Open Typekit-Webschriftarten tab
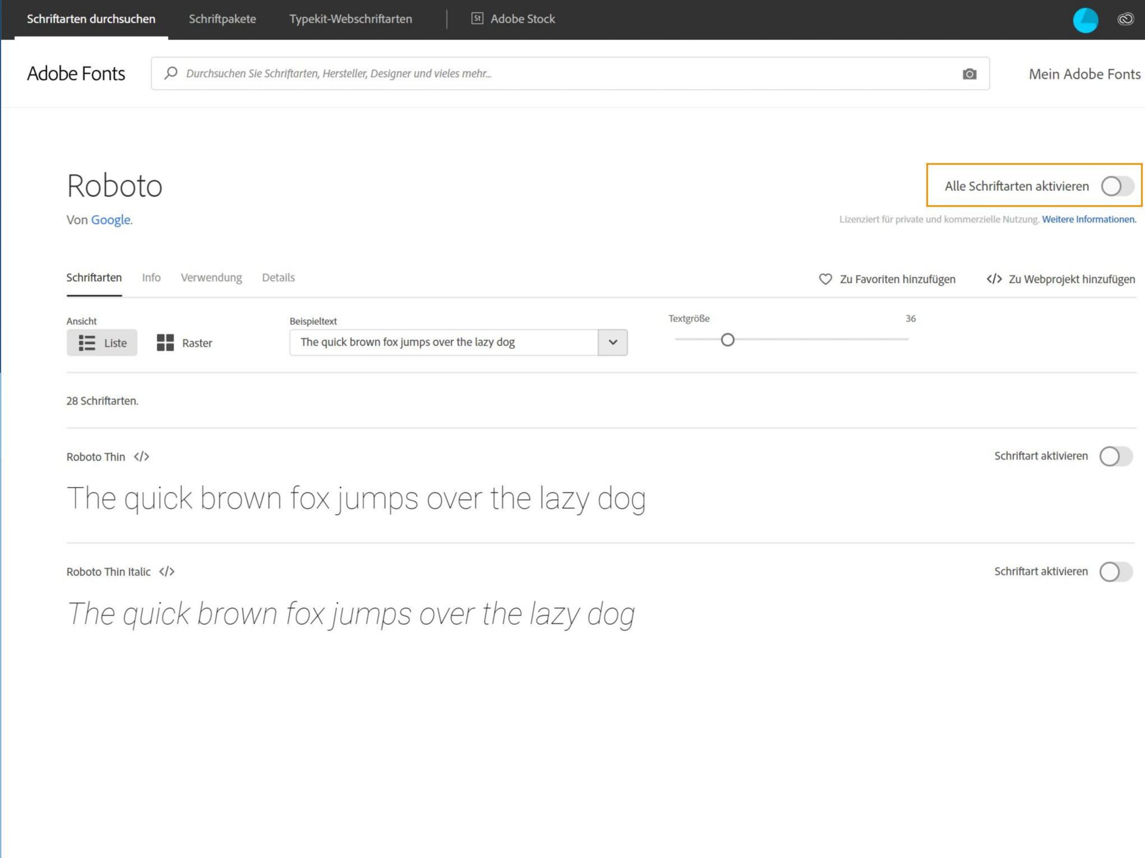 click(351, 19)
